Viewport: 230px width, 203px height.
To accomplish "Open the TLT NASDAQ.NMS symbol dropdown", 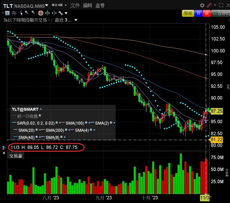I will point(47,5).
